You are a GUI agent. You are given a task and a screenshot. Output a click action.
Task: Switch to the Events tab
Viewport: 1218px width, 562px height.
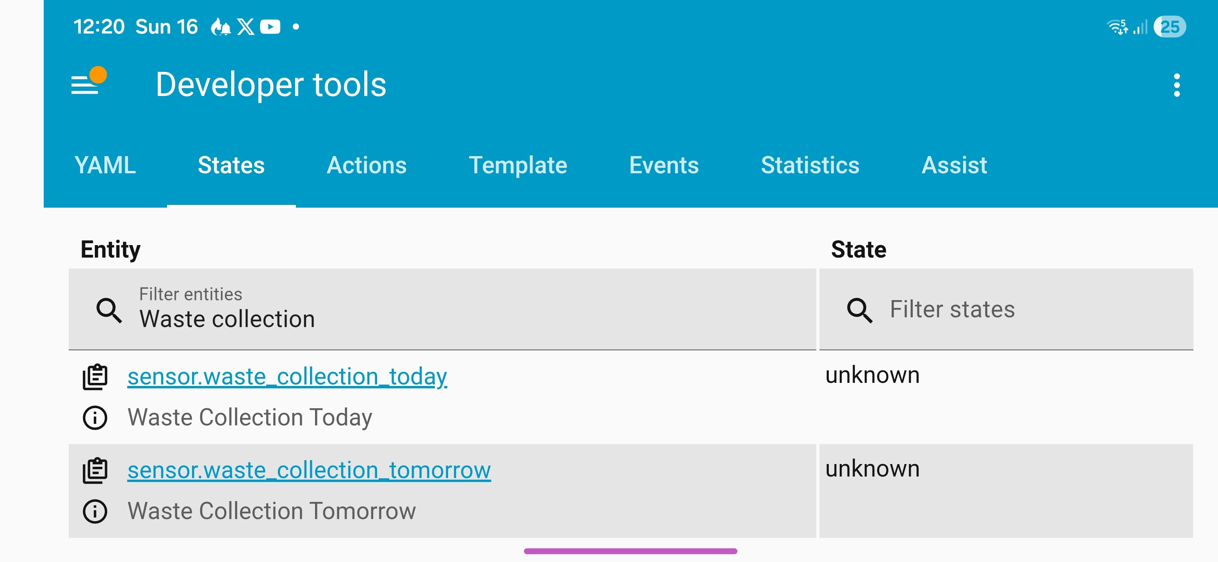click(x=663, y=165)
